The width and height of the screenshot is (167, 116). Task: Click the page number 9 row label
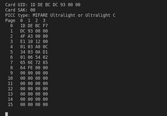12,73
